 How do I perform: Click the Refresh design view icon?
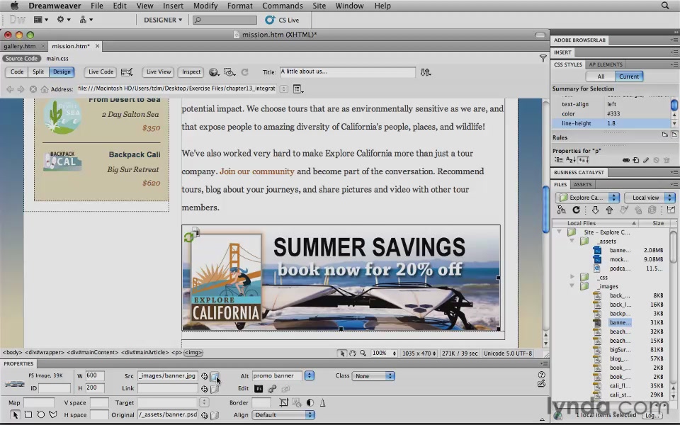point(244,72)
